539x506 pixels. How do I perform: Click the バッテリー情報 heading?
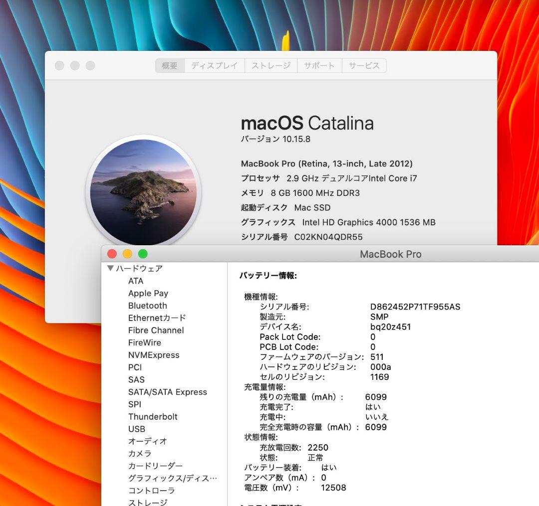[268, 275]
